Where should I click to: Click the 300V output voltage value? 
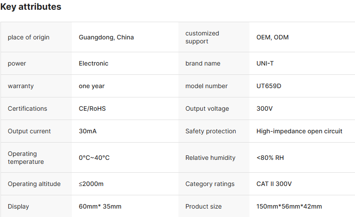coord(264,108)
